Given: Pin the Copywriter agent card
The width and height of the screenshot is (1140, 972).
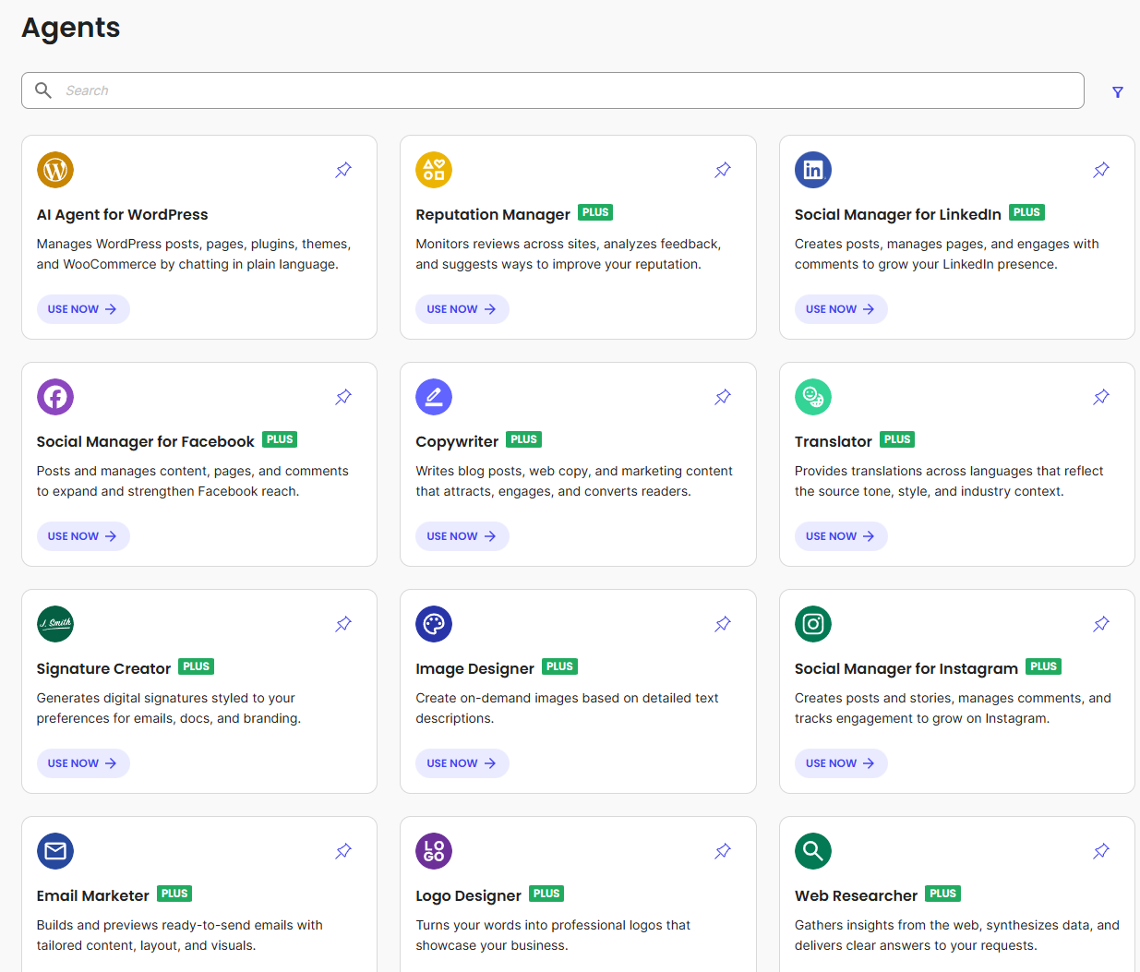Looking at the screenshot, I should (x=723, y=397).
